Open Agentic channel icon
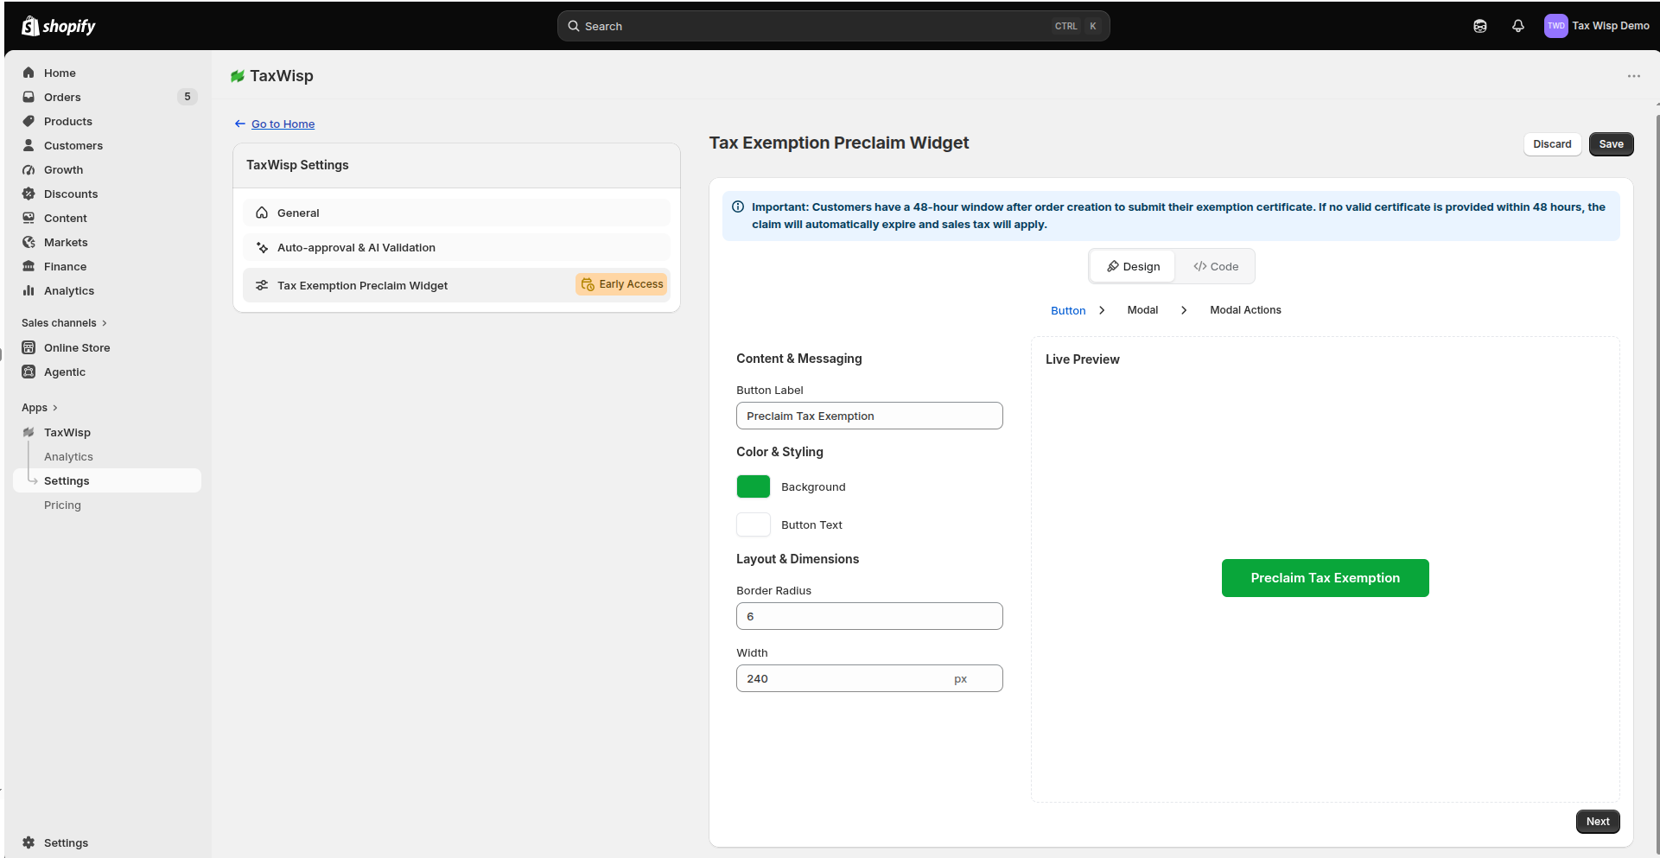1660x858 pixels. (x=29, y=372)
